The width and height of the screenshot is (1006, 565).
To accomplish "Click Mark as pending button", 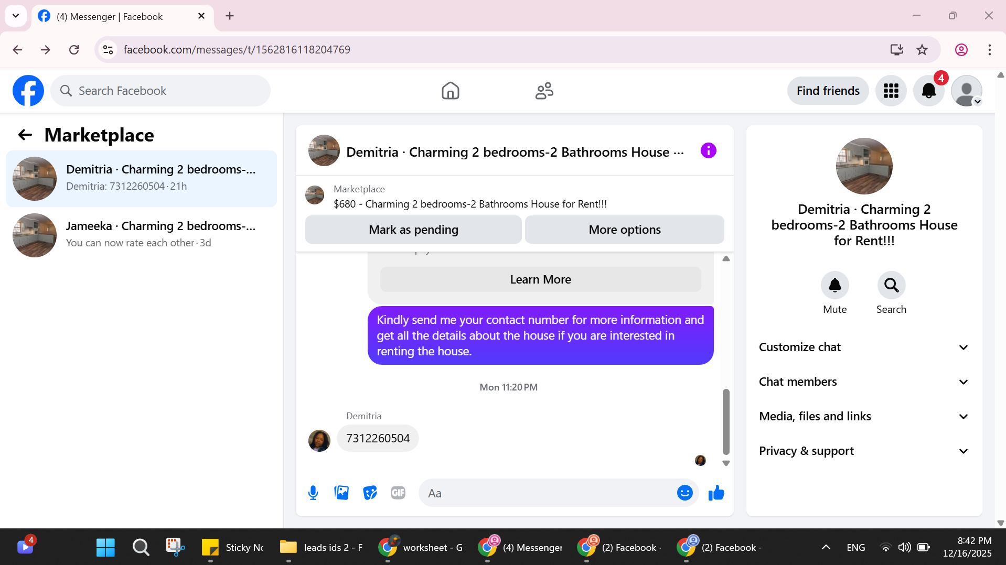I will click(x=413, y=230).
